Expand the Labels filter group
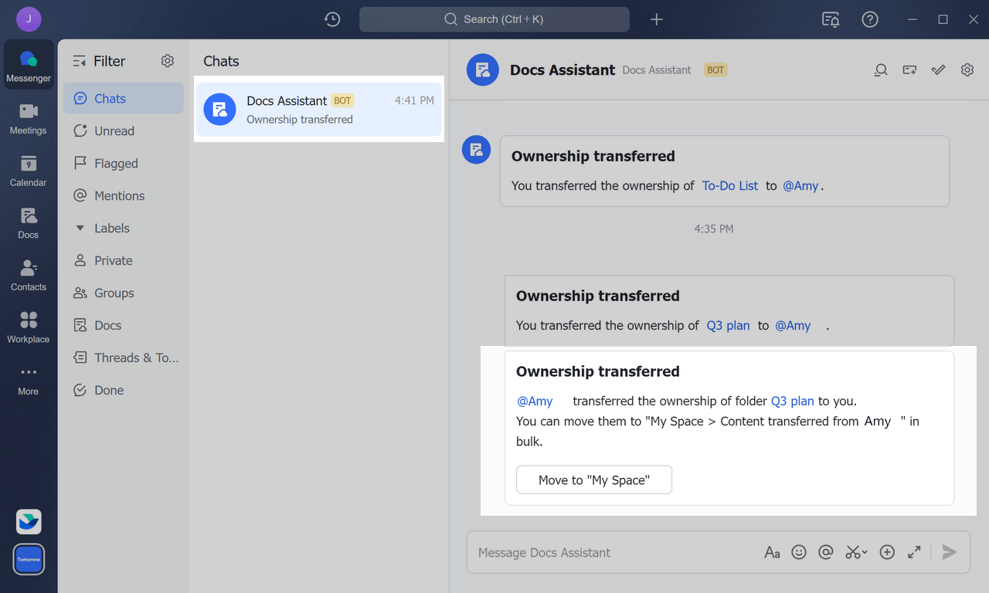Screen dimensions: 989x593 pyautogui.click(x=80, y=229)
